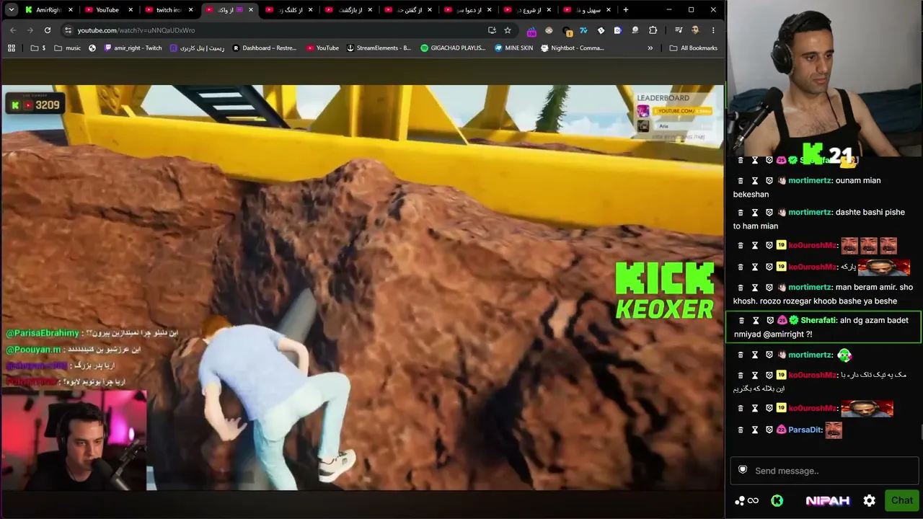Timeout hourglass on "man beram amir" message
Image resolution: width=923 pixels, height=519 pixels.
pyautogui.click(x=755, y=288)
